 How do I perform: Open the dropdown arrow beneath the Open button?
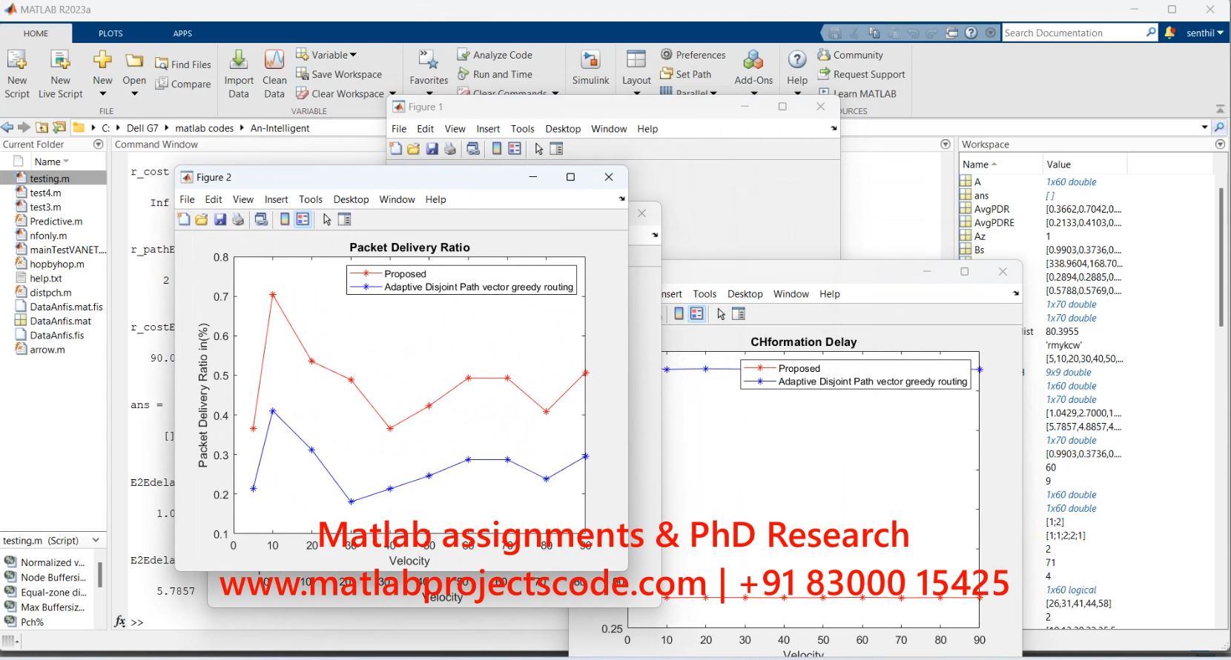click(x=134, y=94)
